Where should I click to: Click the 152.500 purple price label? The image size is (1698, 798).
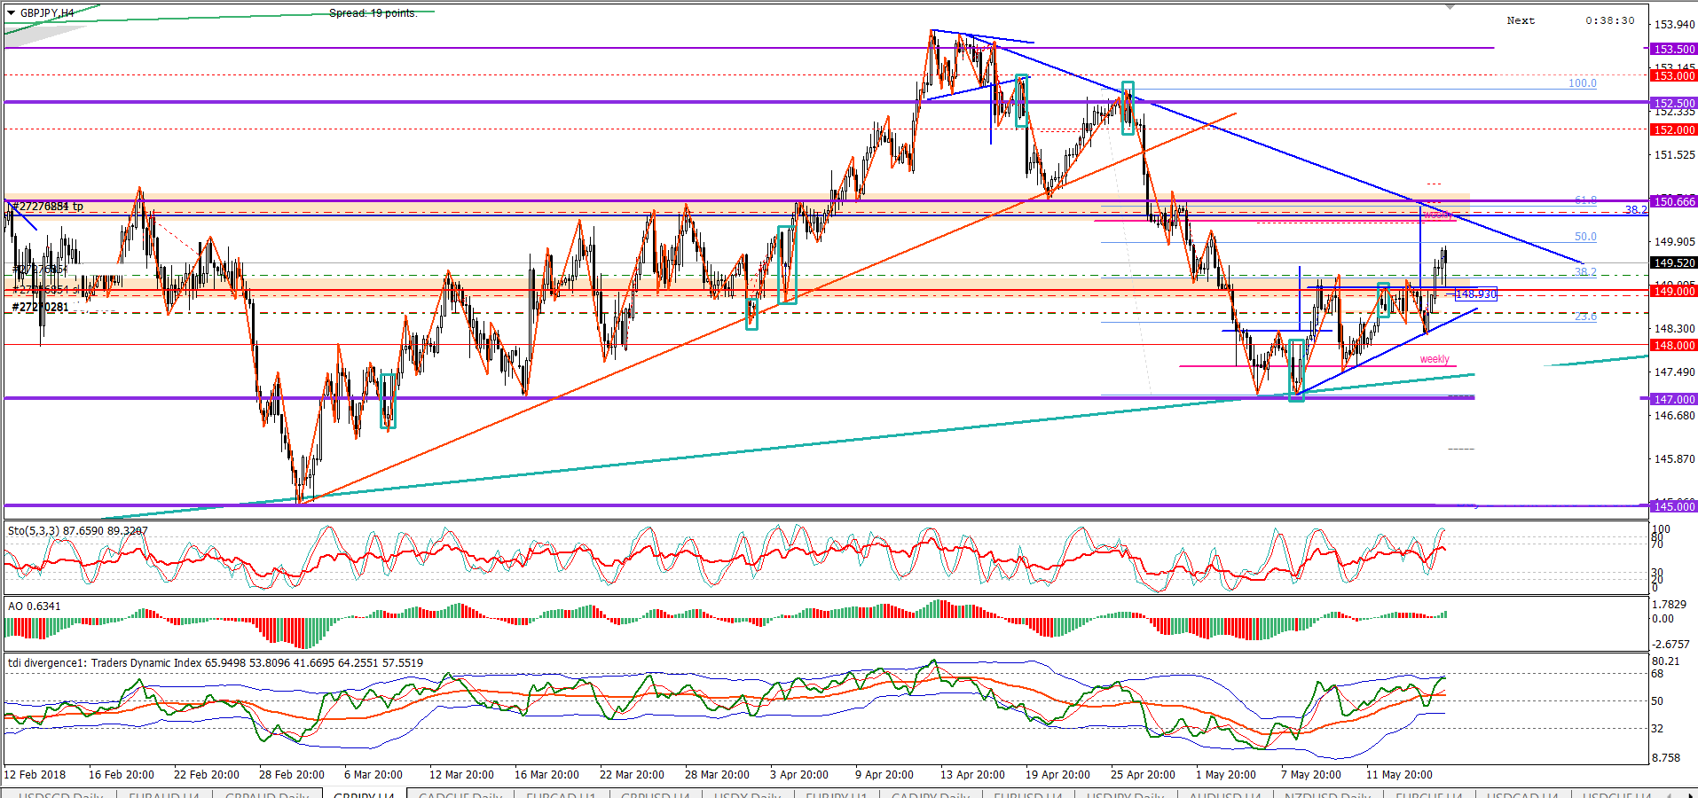[x=1673, y=104]
